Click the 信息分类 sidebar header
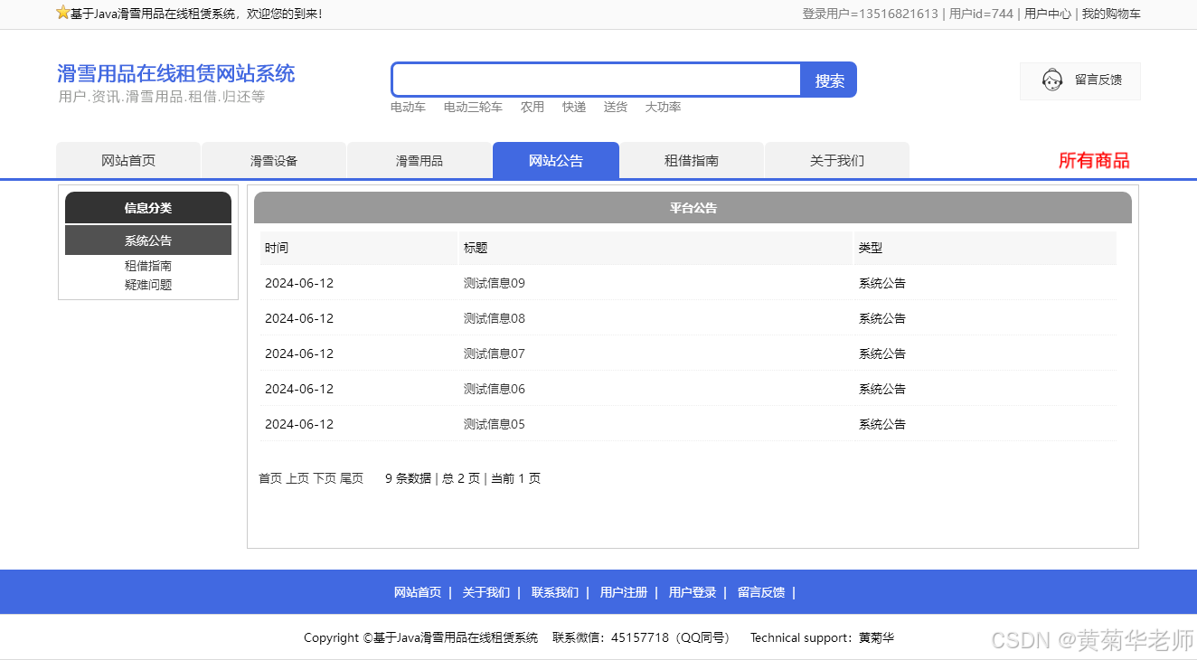The height and width of the screenshot is (660, 1197). click(x=148, y=208)
